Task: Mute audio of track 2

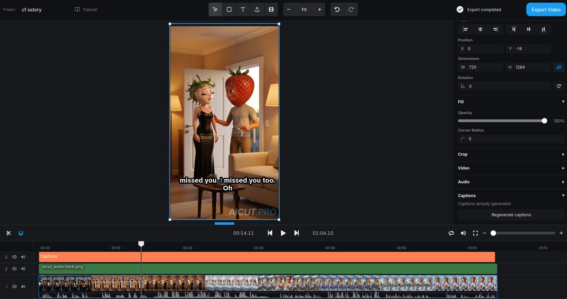Action: [x=23, y=269]
